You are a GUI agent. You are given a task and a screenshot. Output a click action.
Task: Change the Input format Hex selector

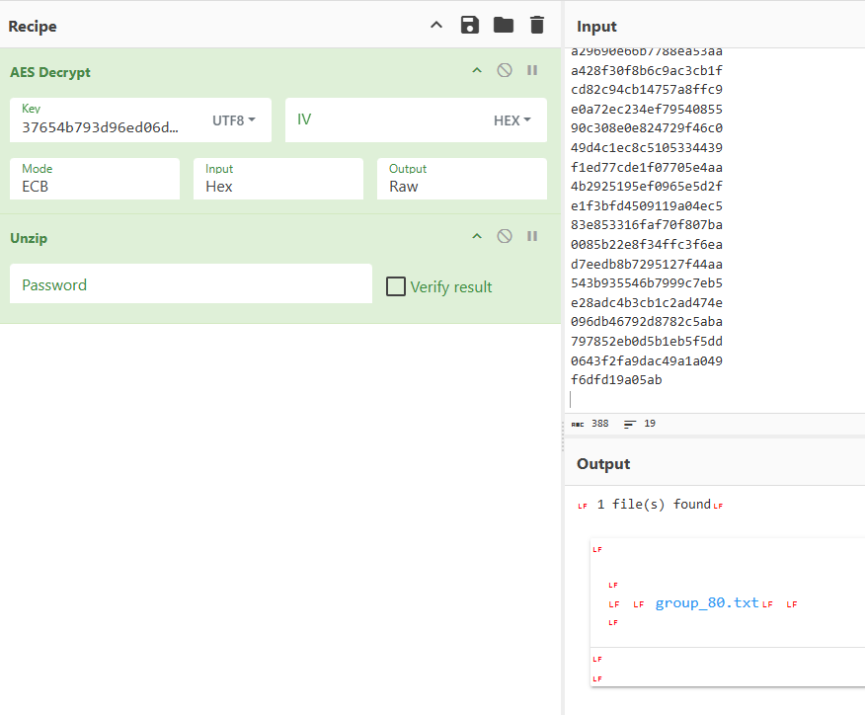[277, 179]
